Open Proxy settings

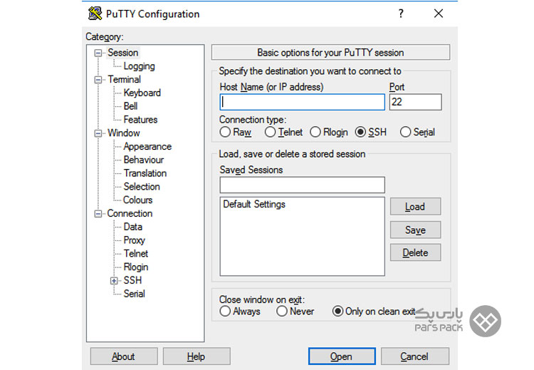134,240
